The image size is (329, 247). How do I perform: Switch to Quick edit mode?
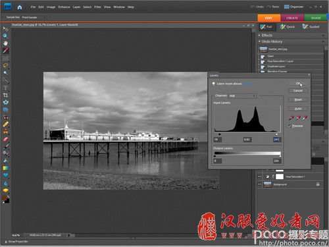point(288,27)
